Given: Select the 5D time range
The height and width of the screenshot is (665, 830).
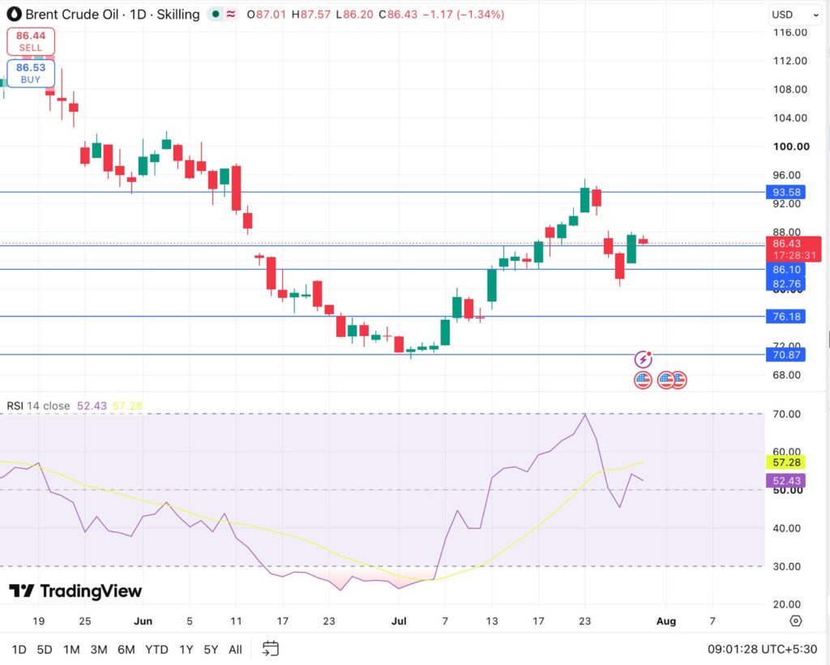Looking at the screenshot, I should [x=45, y=649].
